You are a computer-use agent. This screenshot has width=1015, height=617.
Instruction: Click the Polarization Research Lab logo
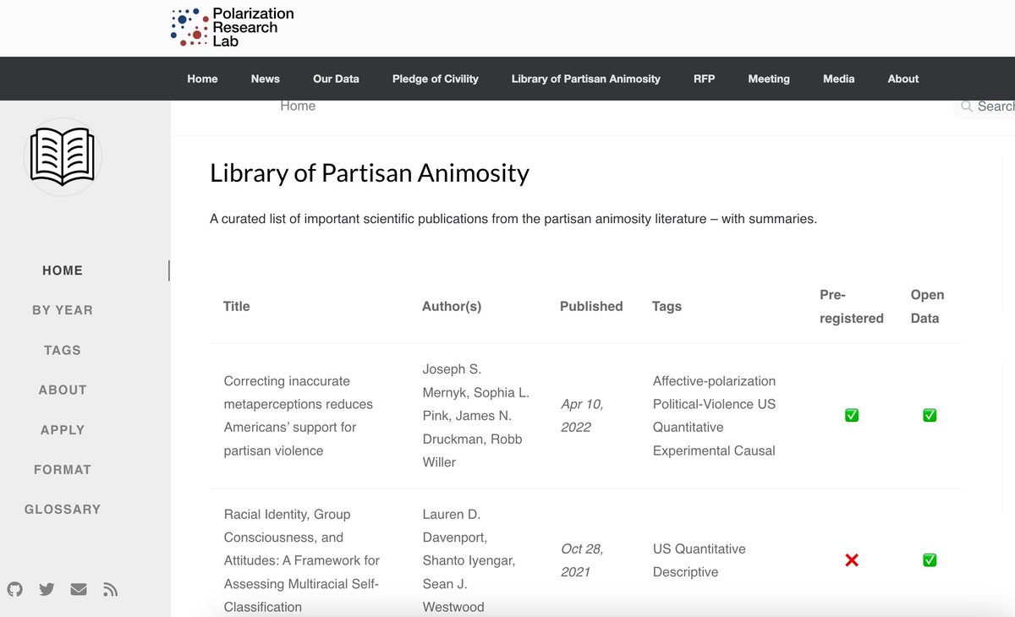pos(232,26)
